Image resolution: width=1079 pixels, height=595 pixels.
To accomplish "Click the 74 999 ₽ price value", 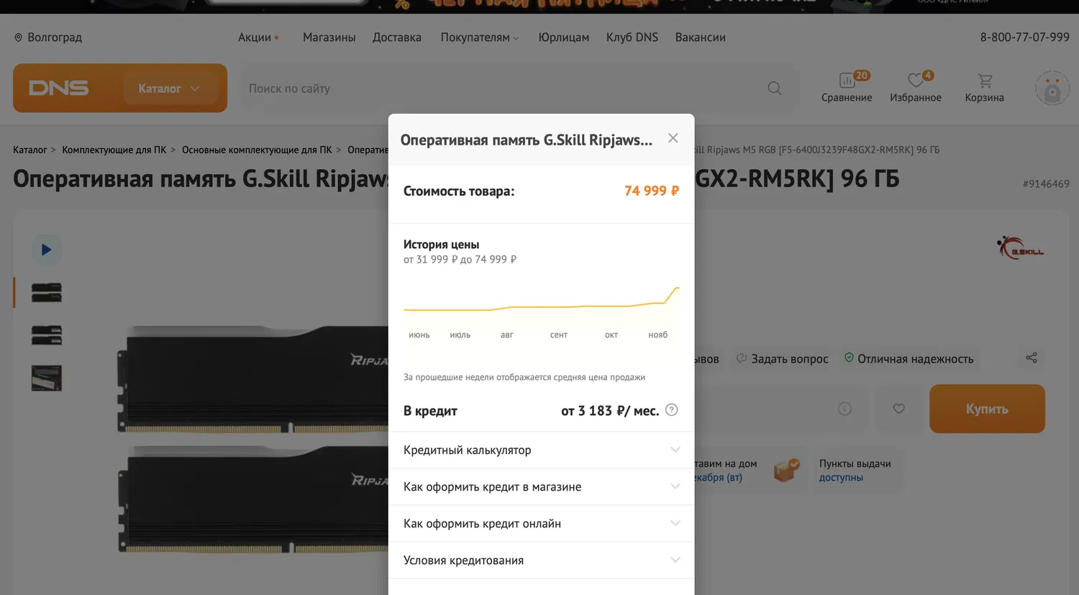I will click(652, 191).
